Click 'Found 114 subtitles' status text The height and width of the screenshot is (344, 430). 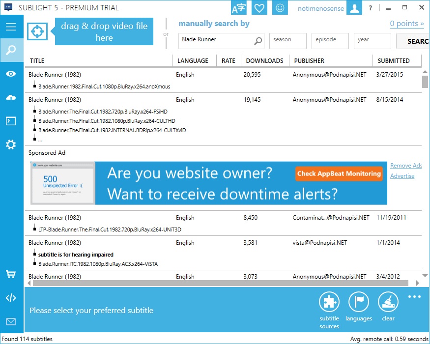(27, 339)
